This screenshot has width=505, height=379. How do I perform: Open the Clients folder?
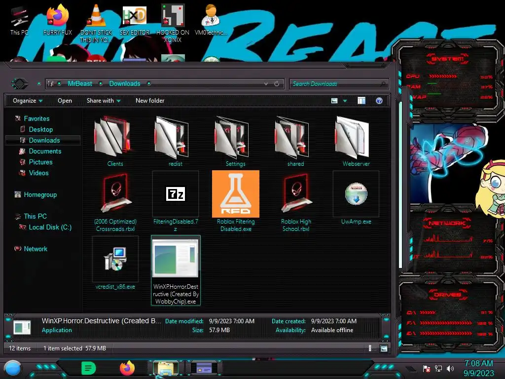pyautogui.click(x=115, y=141)
